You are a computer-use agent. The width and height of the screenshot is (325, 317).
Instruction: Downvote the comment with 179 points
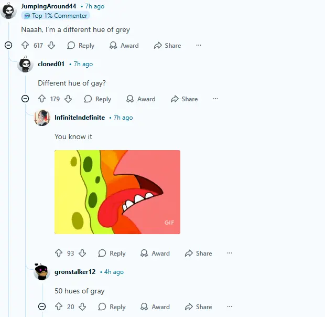tap(68, 99)
